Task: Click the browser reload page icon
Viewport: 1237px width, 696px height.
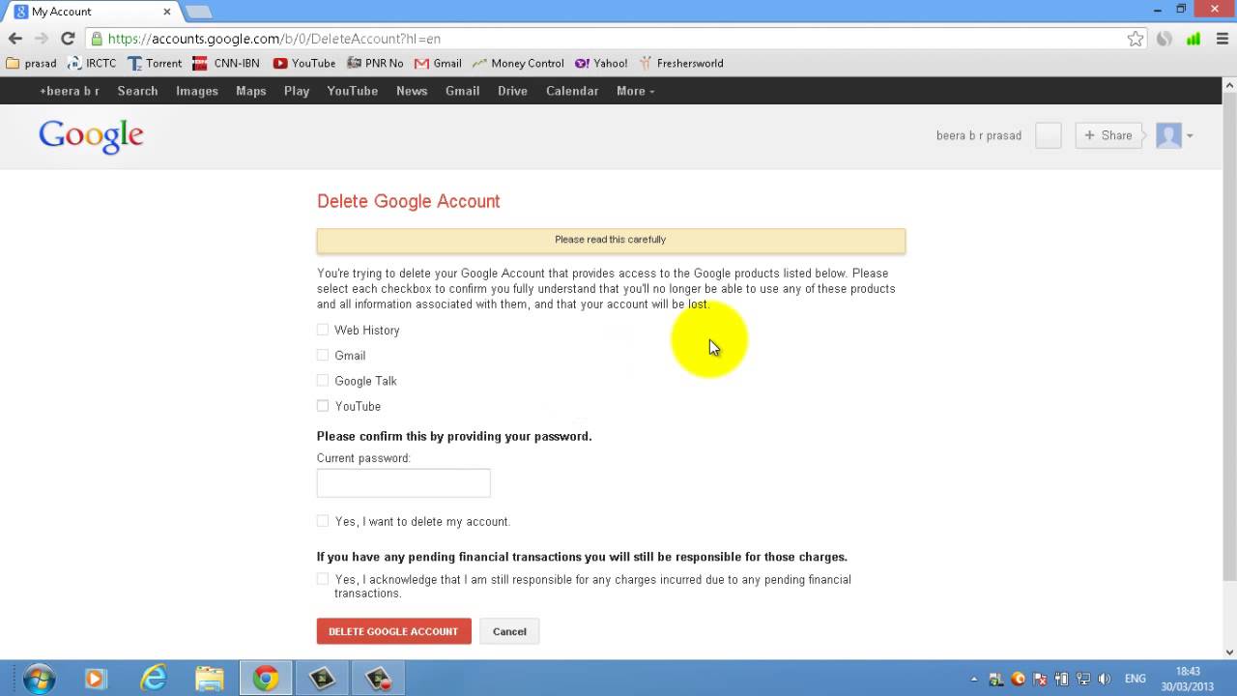Action: tap(68, 39)
